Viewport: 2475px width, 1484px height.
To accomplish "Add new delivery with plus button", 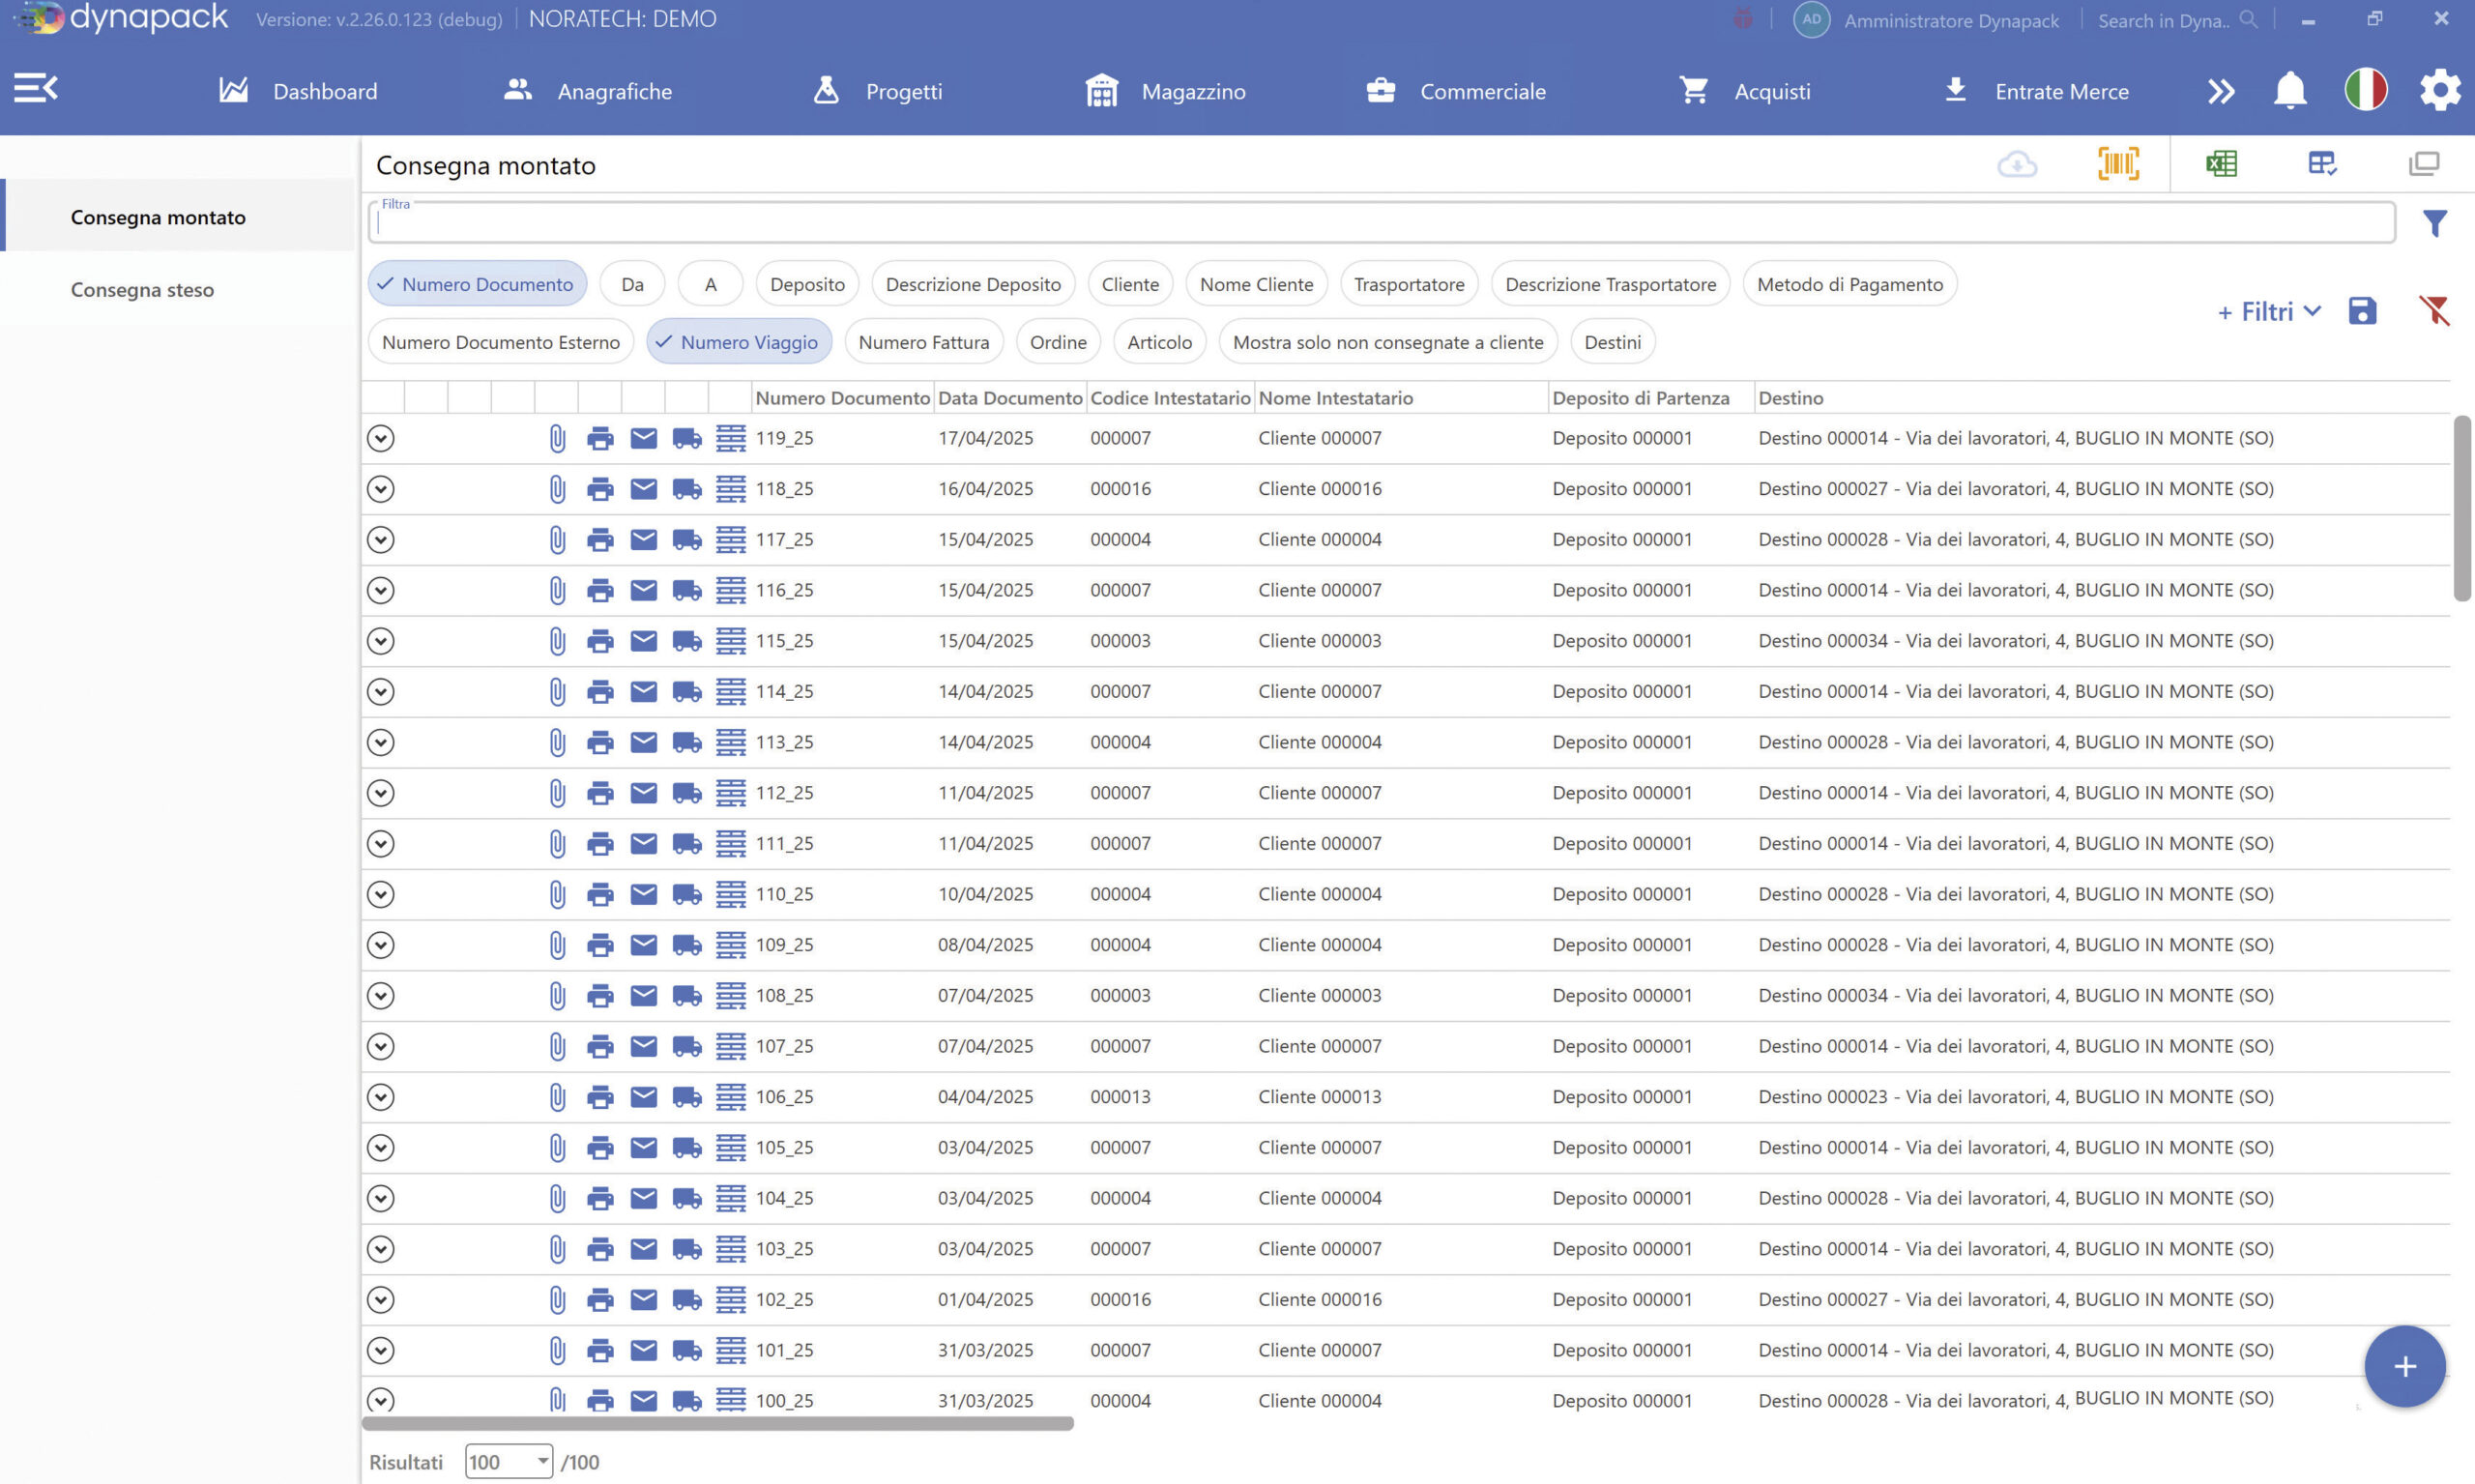I will point(2405,1367).
